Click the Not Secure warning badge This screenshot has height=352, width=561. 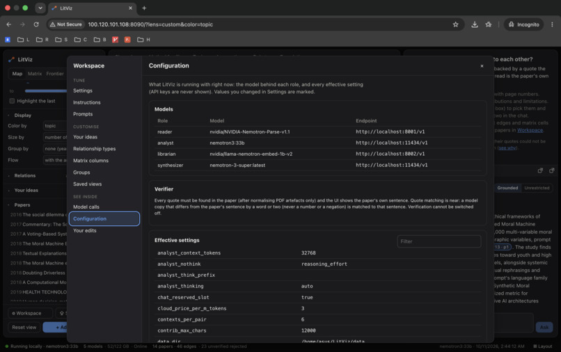pyautogui.click(x=66, y=24)
